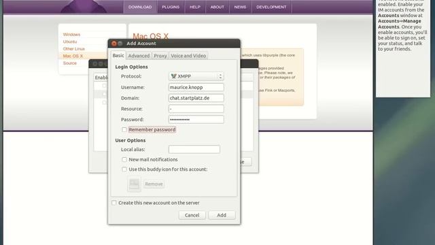Open the Protocol dropdown showing XMPP

[196, 76]
